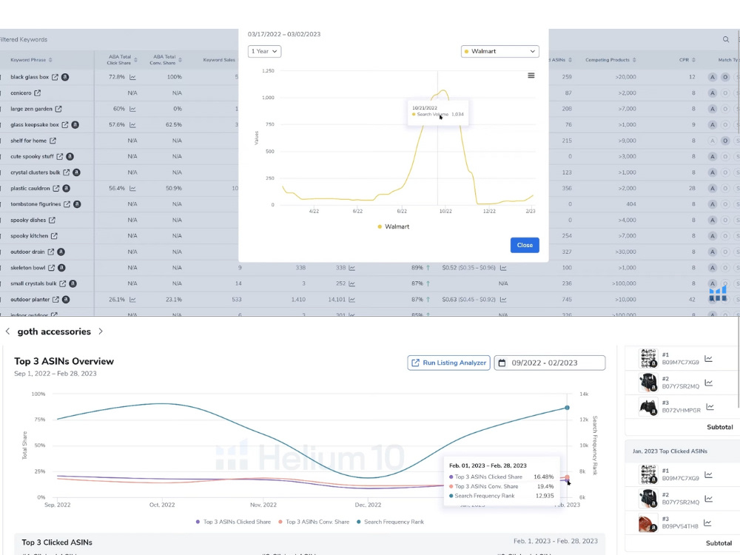Screen dimensions: 740x555
Task: Select Feb 2023 data point on rank line
Action: (x=568, y=408)
